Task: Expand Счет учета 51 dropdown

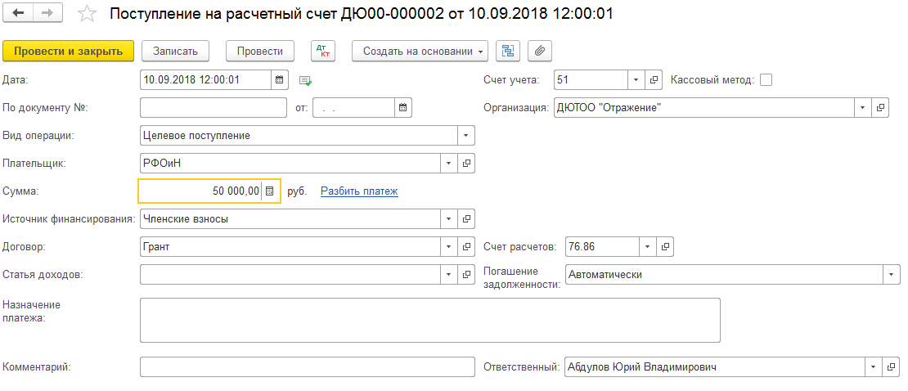Action: click(x=636, y=80)
